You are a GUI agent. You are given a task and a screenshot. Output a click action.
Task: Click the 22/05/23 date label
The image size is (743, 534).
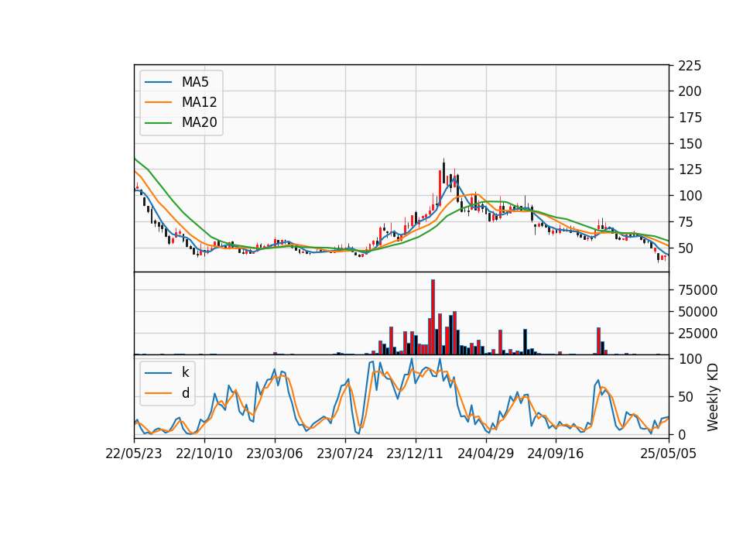point(134,454)
